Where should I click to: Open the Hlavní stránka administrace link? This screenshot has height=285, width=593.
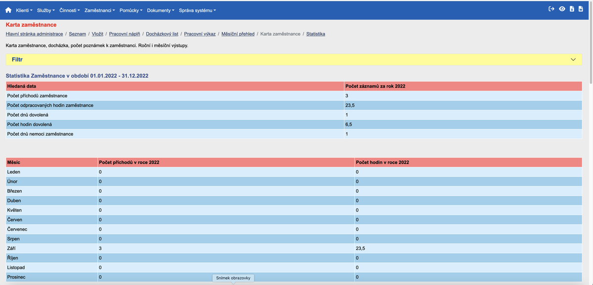pos(34,34)
